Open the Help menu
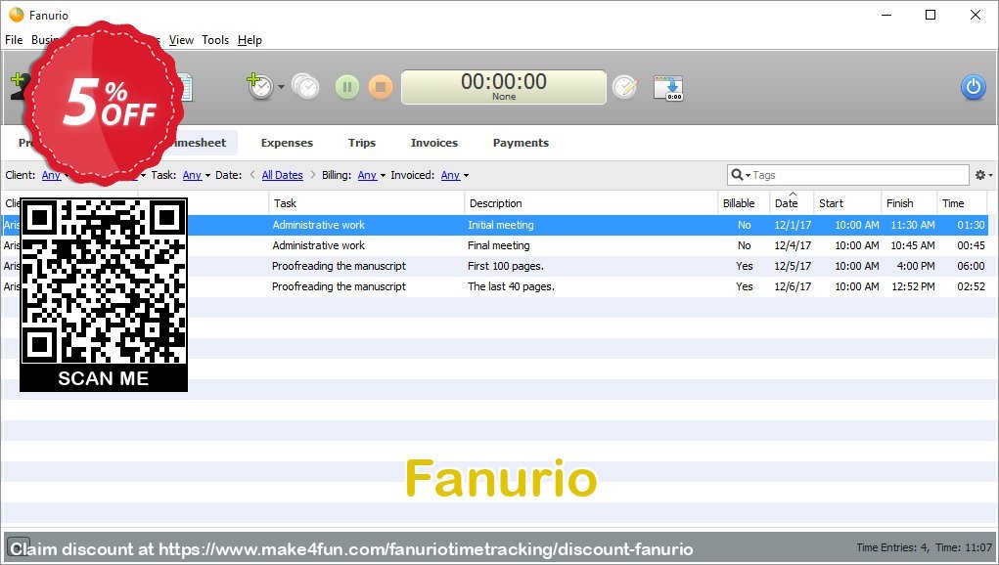This screenshot has height=565, width=999. pyautogui.click(x=250, y=39)
